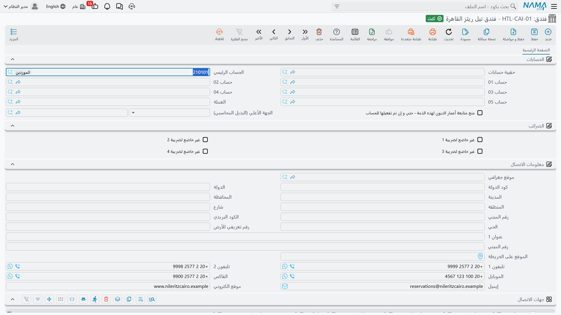Image resolution: width=561 pixels, height=315 pixels.
Task: Click WhatsApp icon in تليفون 1 field
Action: point(285,266)
